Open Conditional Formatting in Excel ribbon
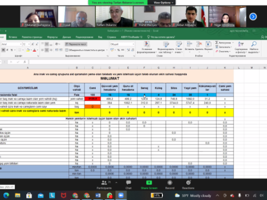Image resolution: width=267 pixels, height=200 pixels. [147, 47]
